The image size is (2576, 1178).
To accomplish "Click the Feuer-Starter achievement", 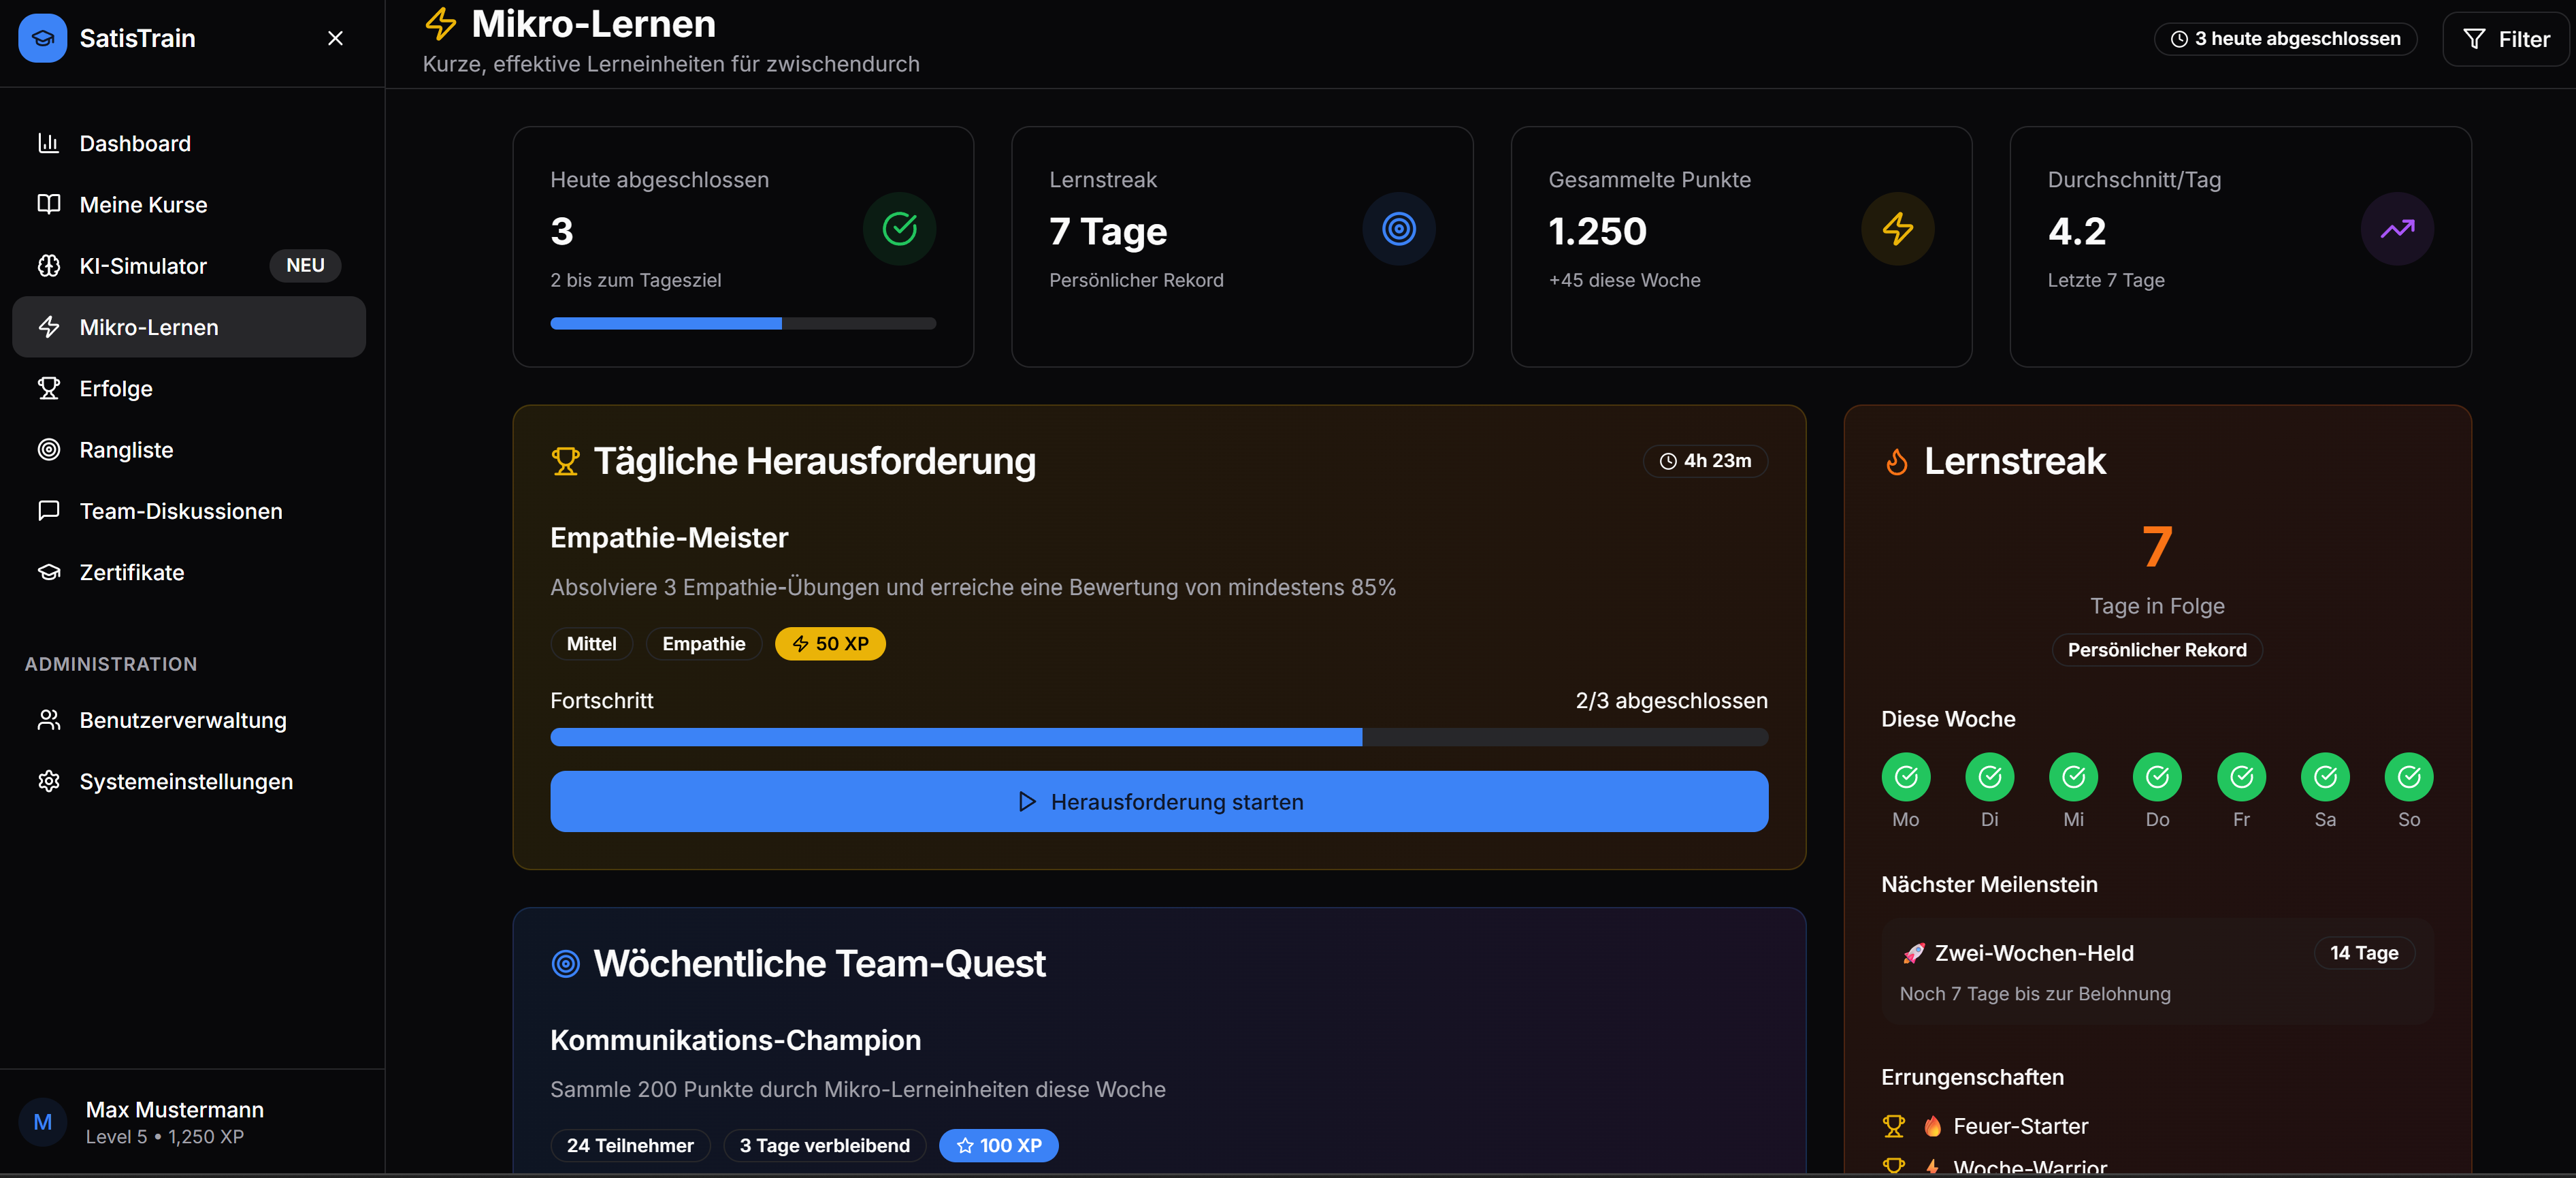I will click(x=2020, y=1126).
